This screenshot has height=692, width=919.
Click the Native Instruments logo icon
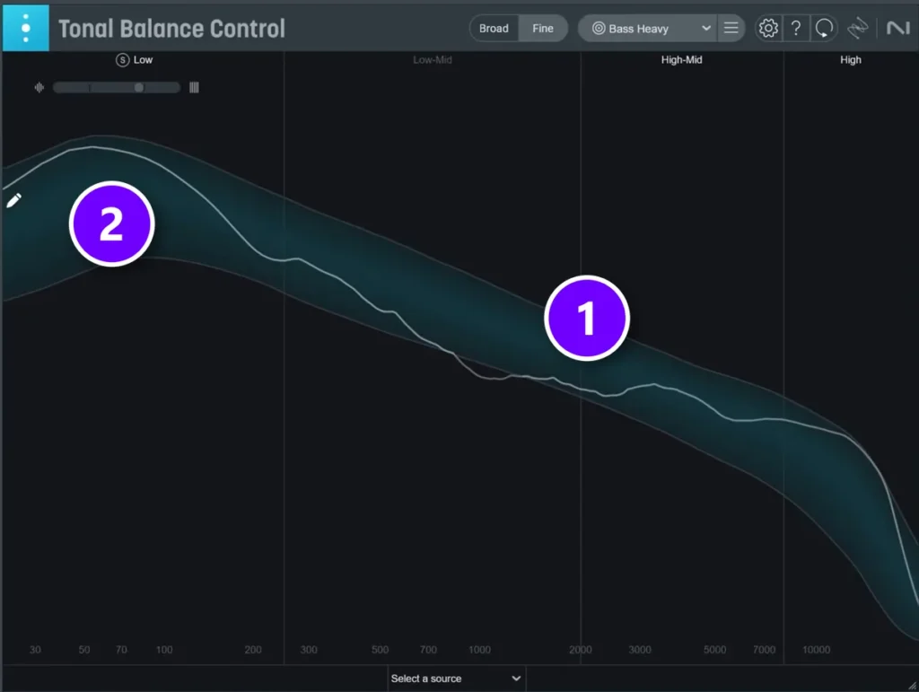coord(897,28)
